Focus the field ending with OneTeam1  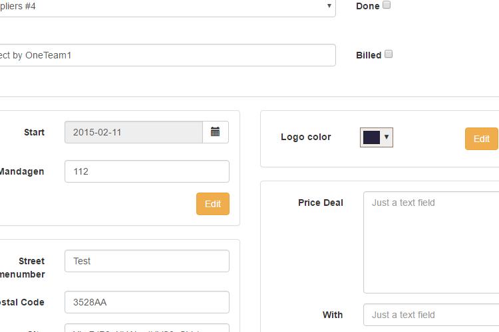pos(168,55)
